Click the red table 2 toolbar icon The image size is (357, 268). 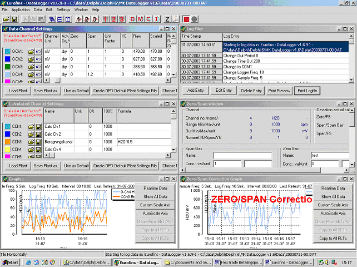[113, 19]
